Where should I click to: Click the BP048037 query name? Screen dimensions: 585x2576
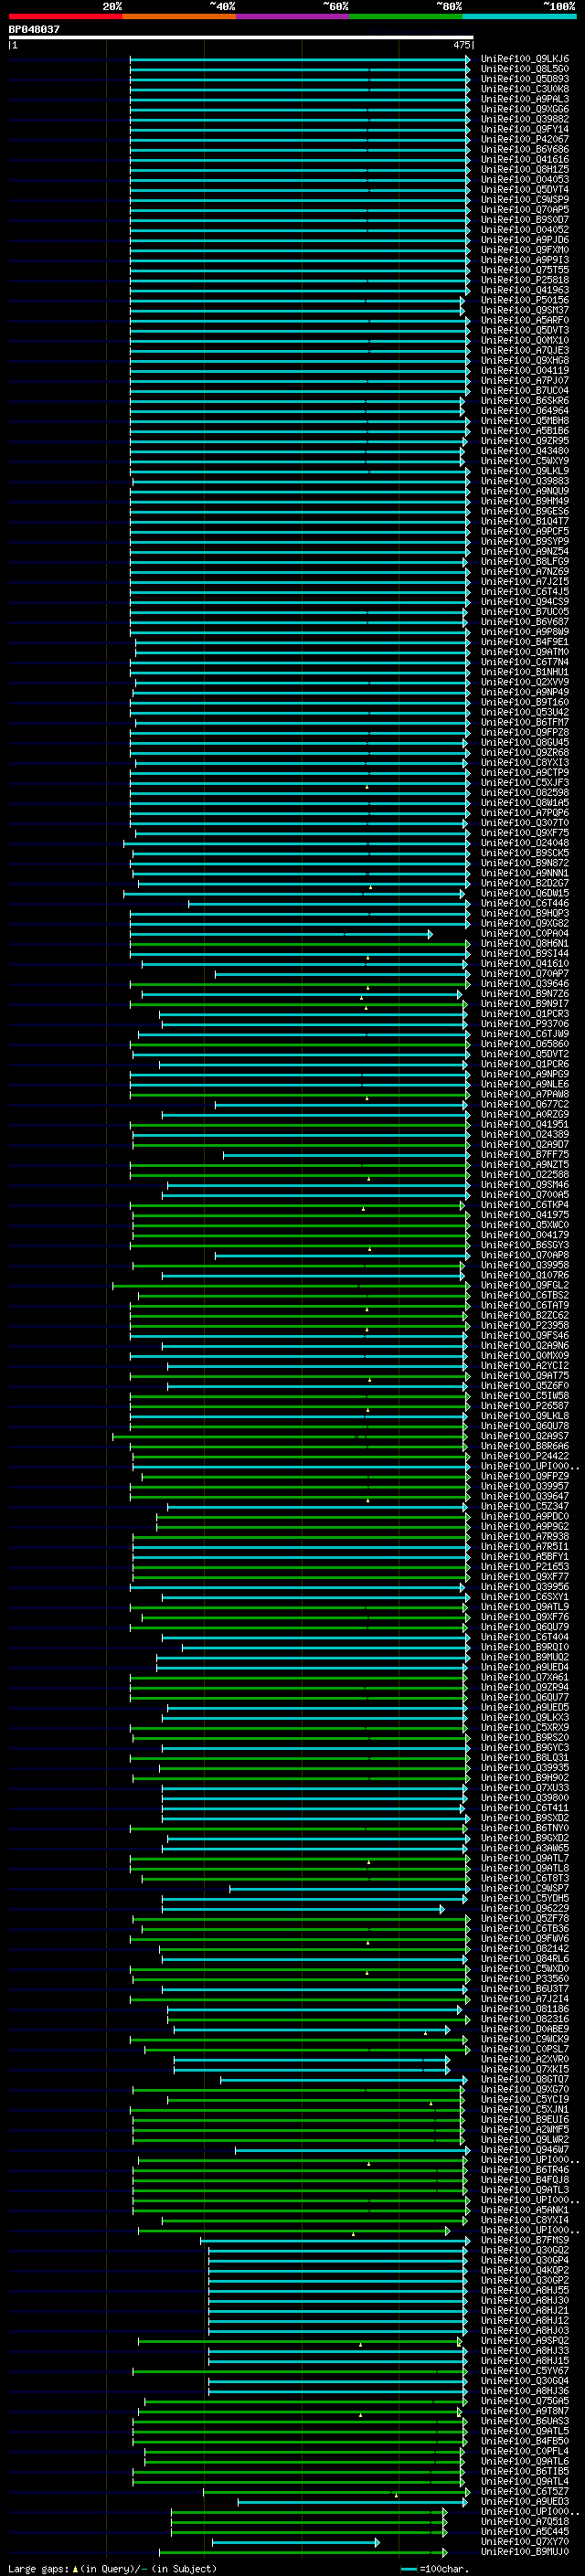[x=34, y=29]
